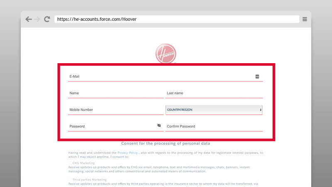The width and height of the screenshot is (332, 187).
Task: Focus the browser address bar
Action: pyautogui.click(x=176, y=19)
